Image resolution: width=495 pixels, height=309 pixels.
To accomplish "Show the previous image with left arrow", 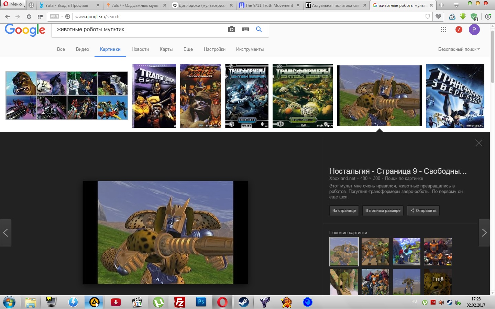I will 5,232.
